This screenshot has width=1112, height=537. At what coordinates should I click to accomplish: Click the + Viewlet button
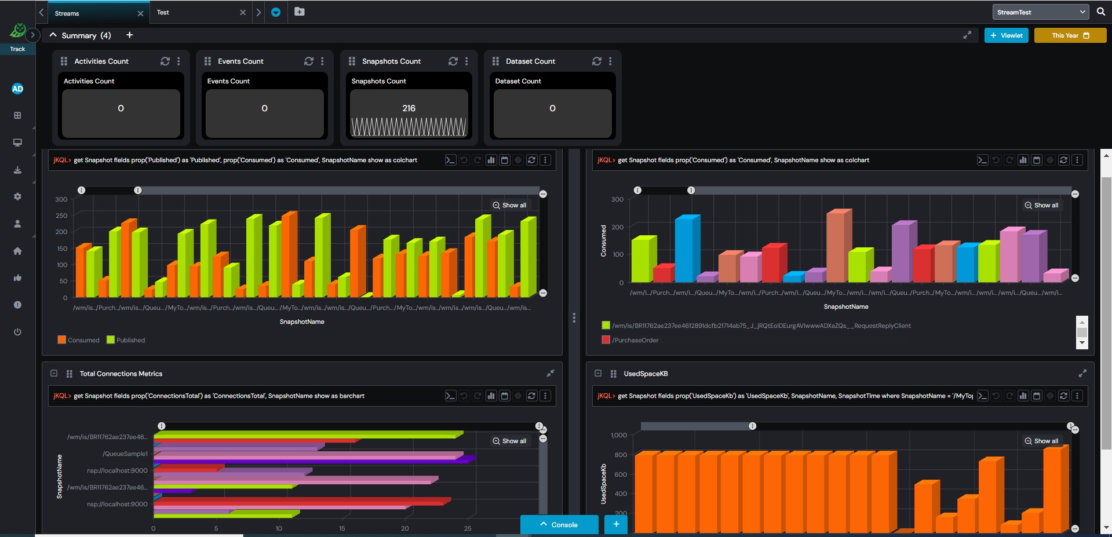1006,35
